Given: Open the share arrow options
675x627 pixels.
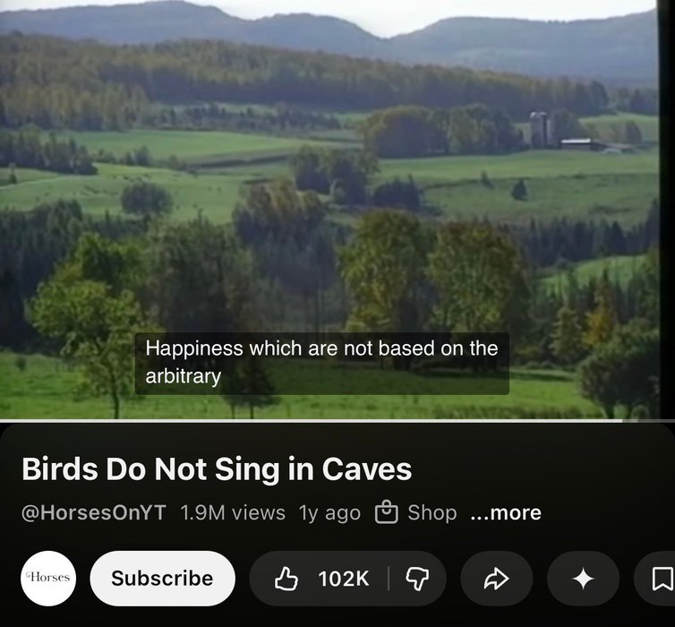Looking at the screenshot, I should pos(496,579).
